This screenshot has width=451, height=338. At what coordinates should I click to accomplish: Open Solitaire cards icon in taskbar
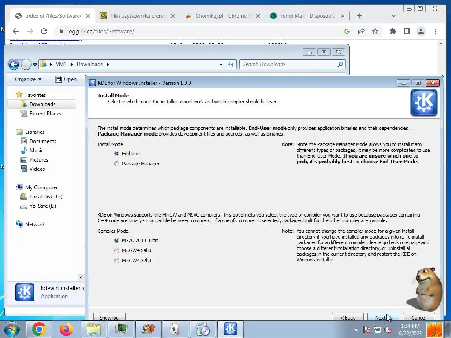click(175, 329)
